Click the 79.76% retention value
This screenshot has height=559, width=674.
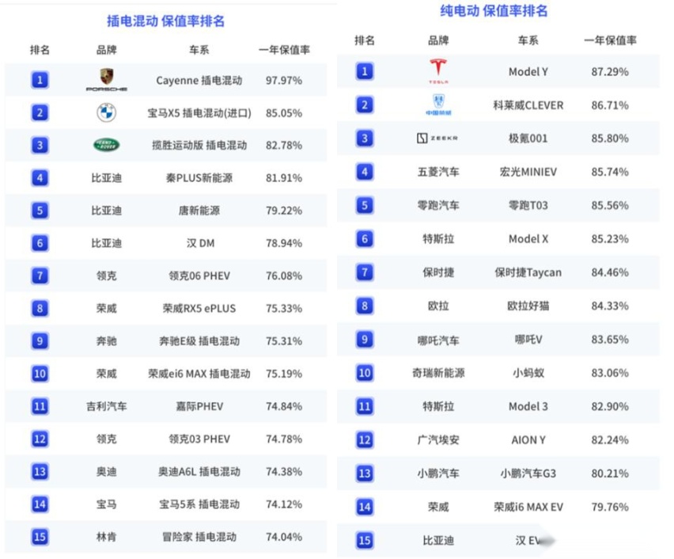coord(609,507)
